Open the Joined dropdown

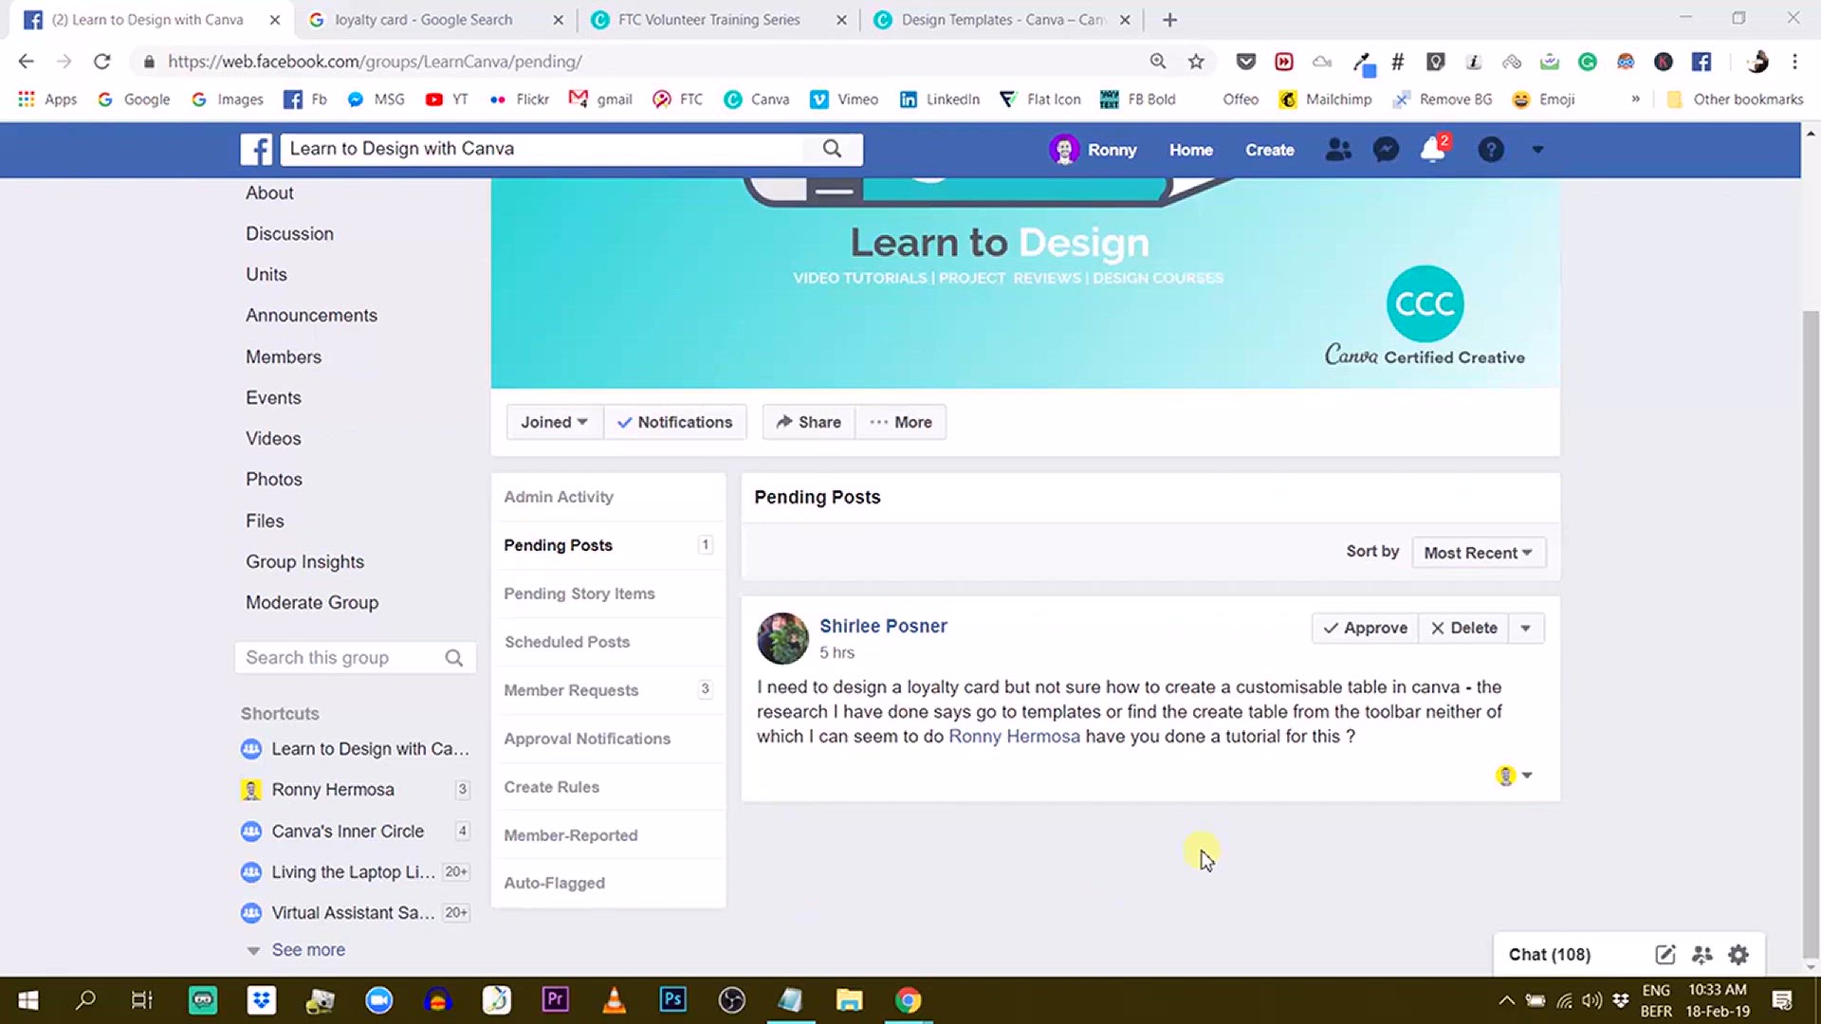[x=555, y=422]
